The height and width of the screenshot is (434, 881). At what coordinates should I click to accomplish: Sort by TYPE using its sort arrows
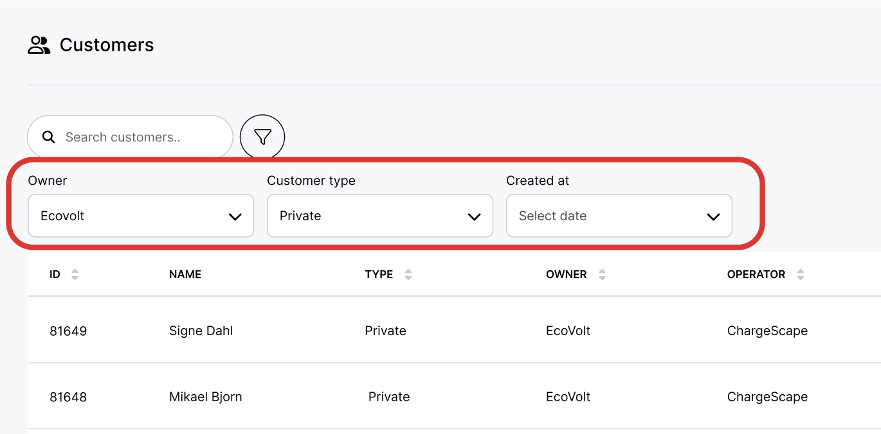pyautogui.click(x=408, y=275)
